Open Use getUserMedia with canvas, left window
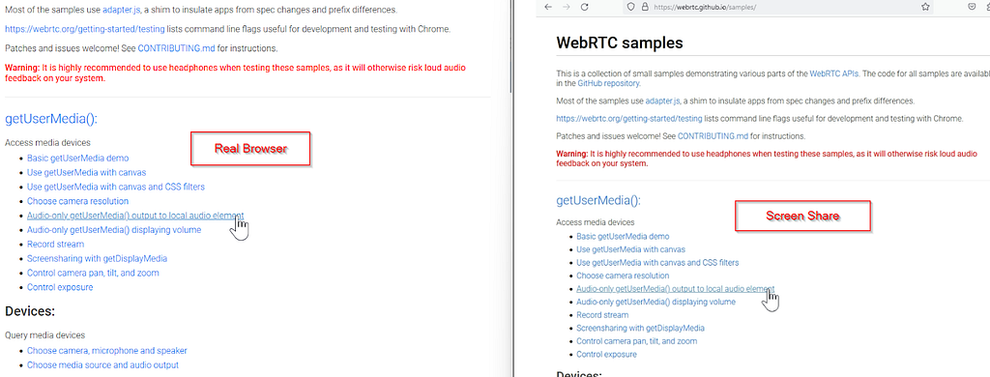Image resolution: width=990 pixels, height=377 pixels. click(x=86, y=172)
